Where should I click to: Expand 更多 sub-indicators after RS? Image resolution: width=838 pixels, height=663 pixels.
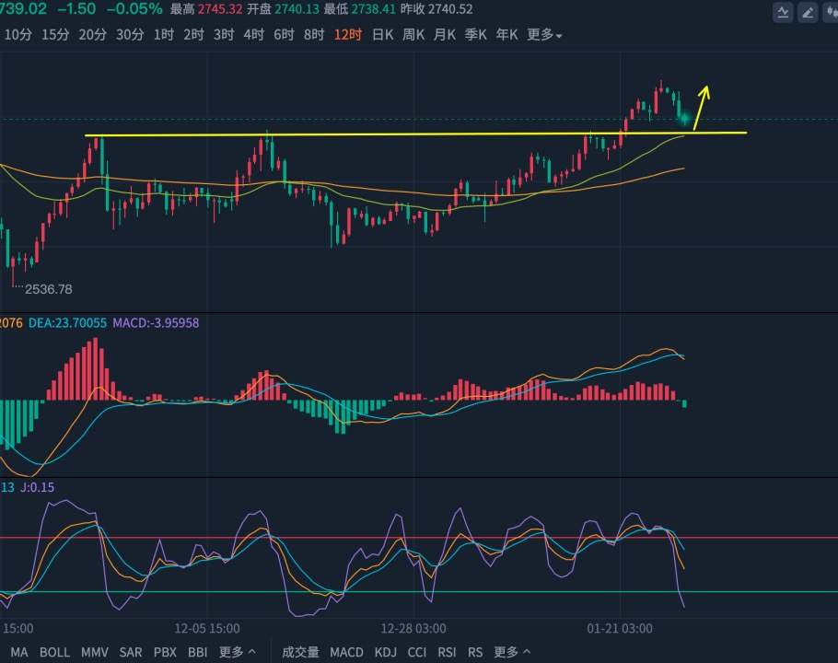tap(512, 652)
